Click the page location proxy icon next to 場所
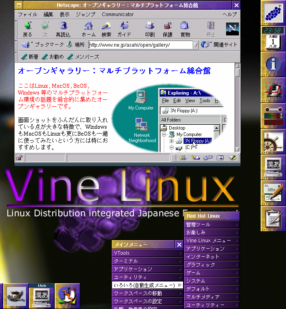286x309 pixels. (x=69, y=45)
